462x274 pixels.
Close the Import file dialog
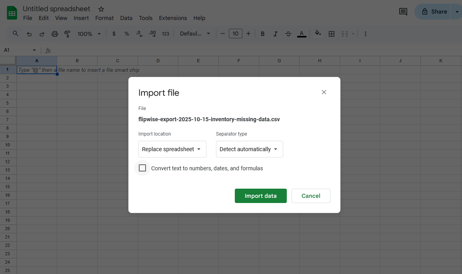pyautogui.click(x=324, y=92)
